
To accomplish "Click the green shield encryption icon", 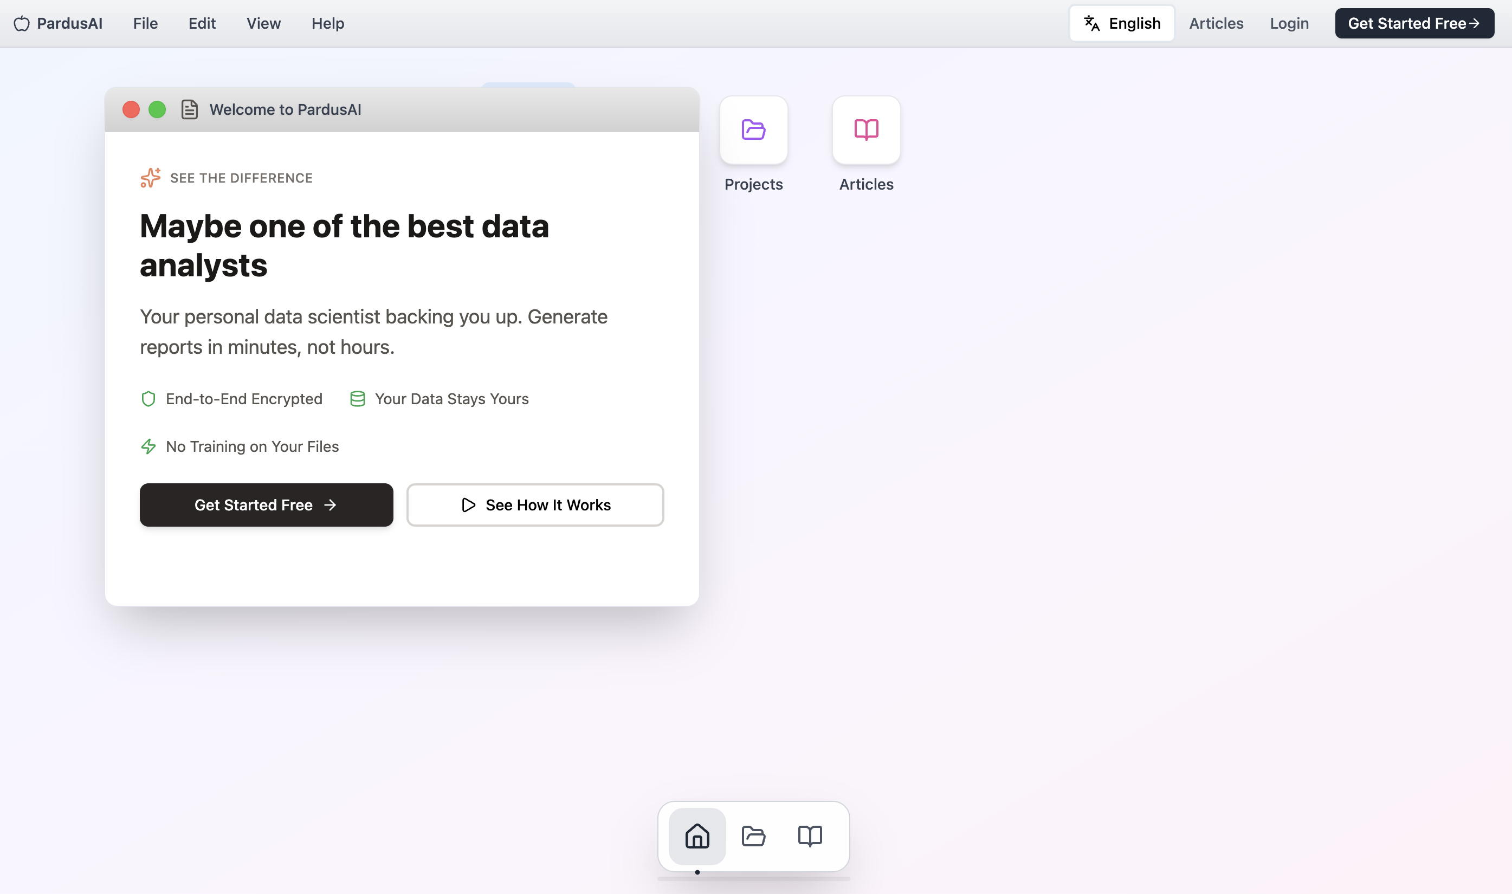I will (148, 398).
